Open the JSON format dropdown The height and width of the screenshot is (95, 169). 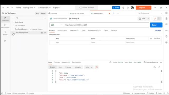[89, 67]
